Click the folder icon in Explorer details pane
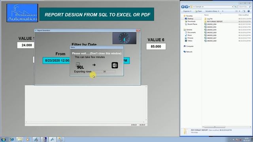253x142 pixels. tap(186, 131)
